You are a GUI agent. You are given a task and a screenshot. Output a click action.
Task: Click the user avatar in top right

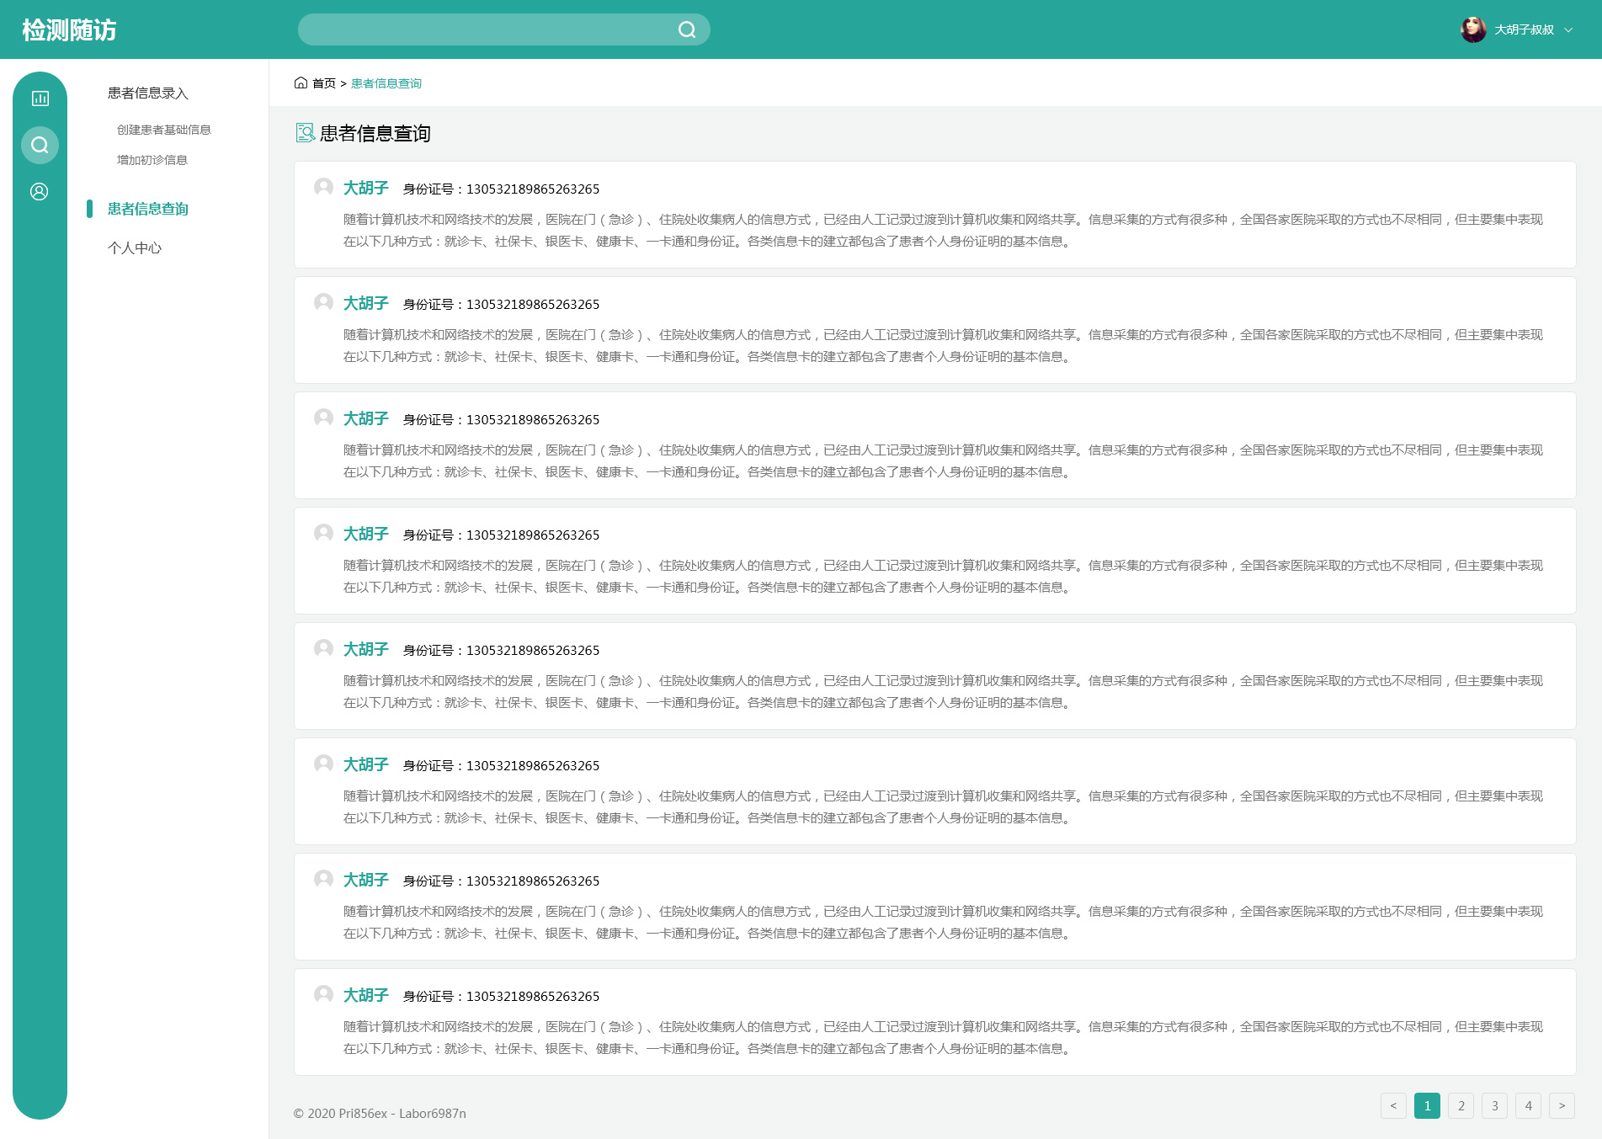(x=1472, y=29)
